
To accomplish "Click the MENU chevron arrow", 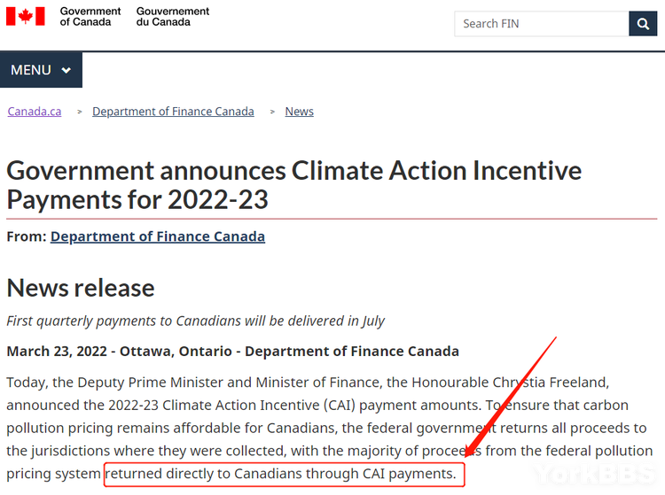I will (66, 70).
